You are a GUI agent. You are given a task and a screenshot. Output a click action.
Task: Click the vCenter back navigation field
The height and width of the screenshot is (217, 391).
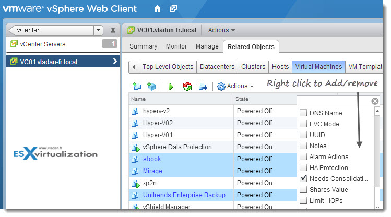[51, 30]
